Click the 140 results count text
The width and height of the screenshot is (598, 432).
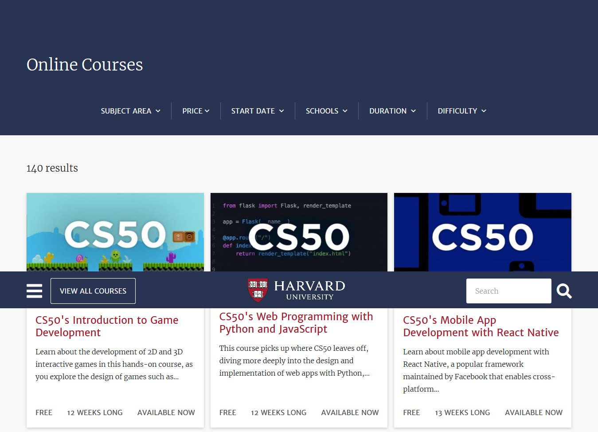[x=52, y=168]
